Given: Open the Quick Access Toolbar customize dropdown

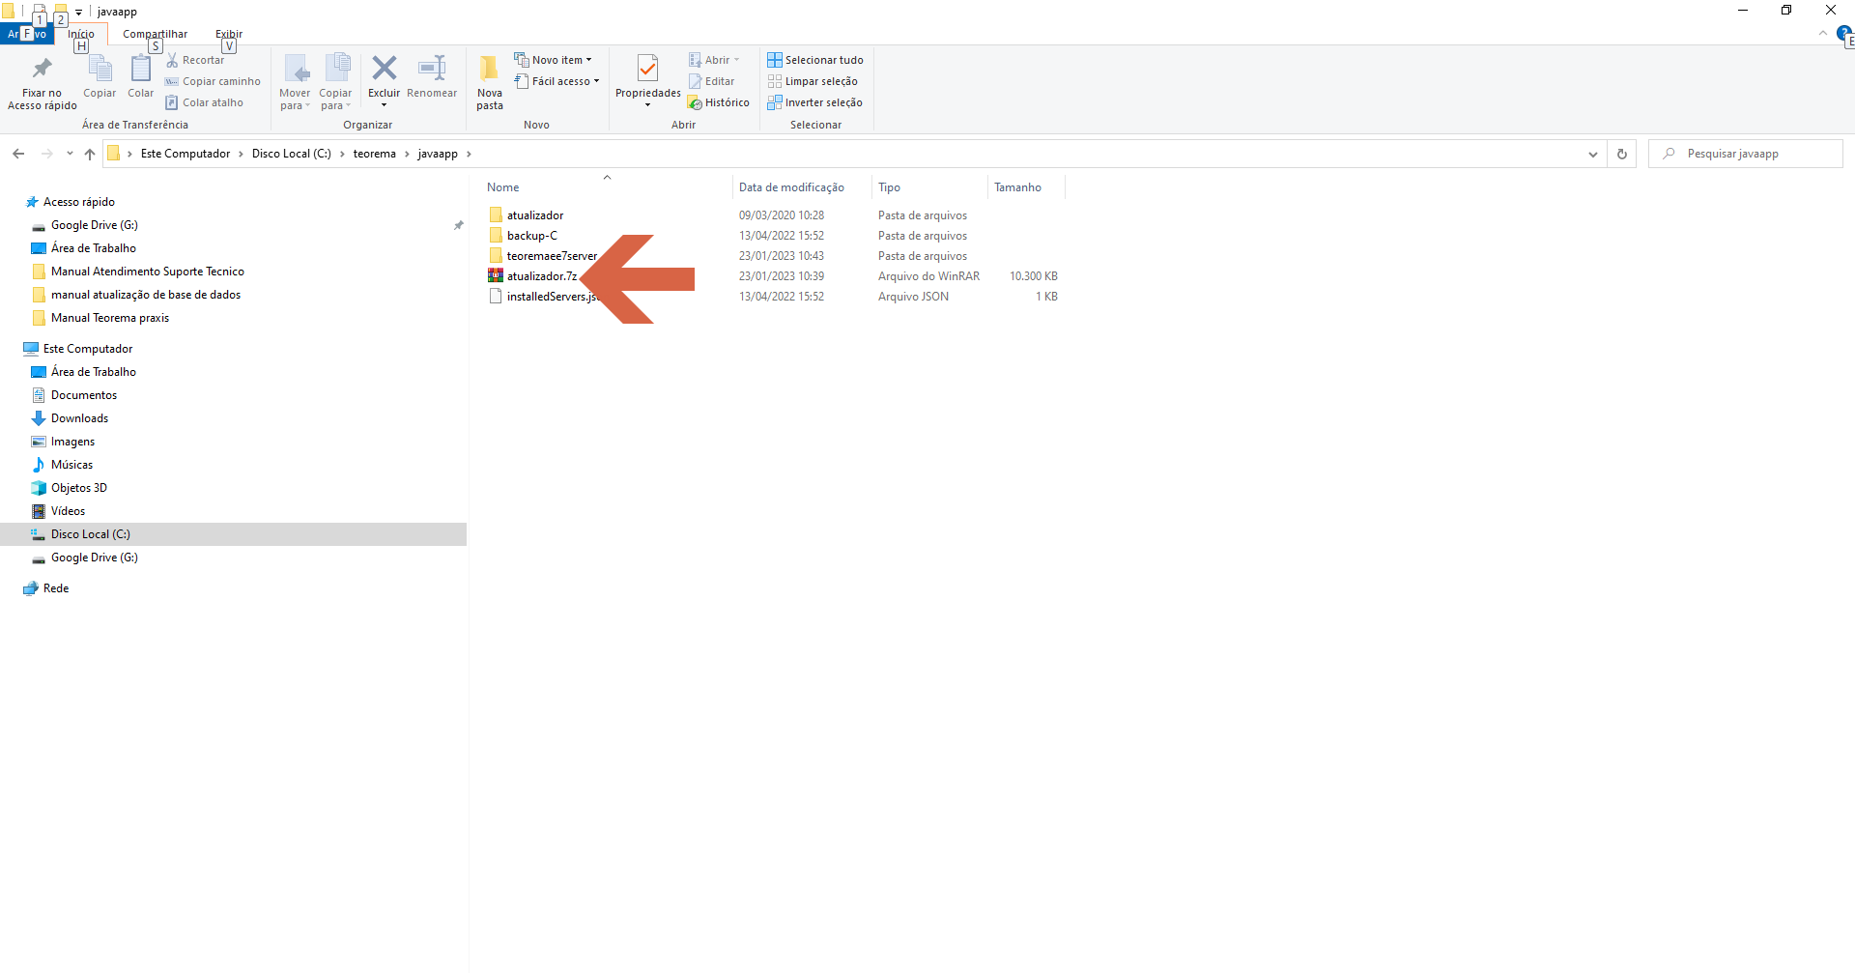Looking at the screenshot, I should click(x=78, y=13).
